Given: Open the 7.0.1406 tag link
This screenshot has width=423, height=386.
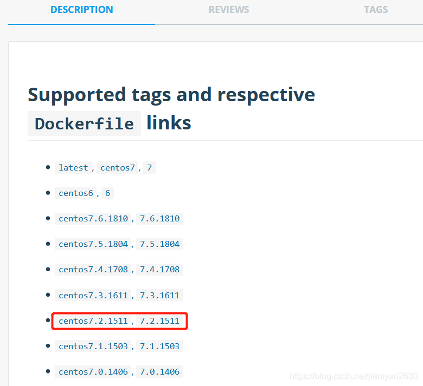Looking at the screenshot, I should [159, 372].
